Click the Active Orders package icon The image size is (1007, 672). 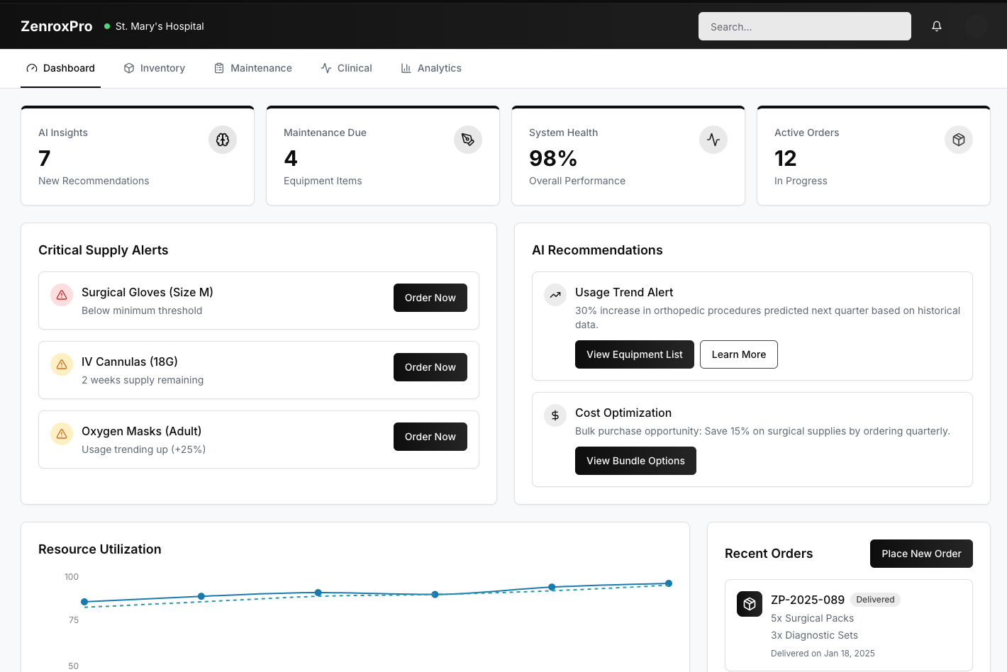[x=959, y=140]
